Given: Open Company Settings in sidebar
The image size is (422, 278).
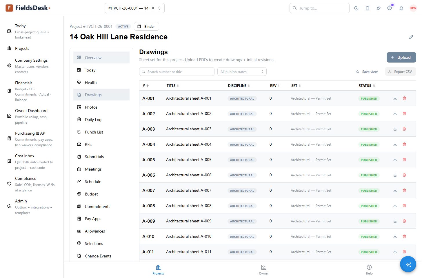Looking at the screenshot, I should [x=31, y=66].
